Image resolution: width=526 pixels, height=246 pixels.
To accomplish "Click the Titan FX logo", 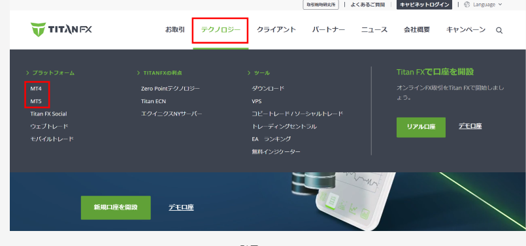I will click(x=61, y=30).
